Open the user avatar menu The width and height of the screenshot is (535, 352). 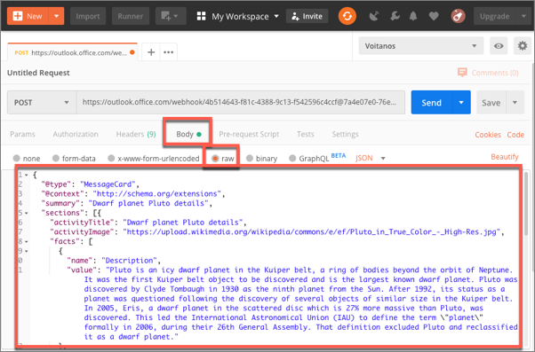click(458, 16)
